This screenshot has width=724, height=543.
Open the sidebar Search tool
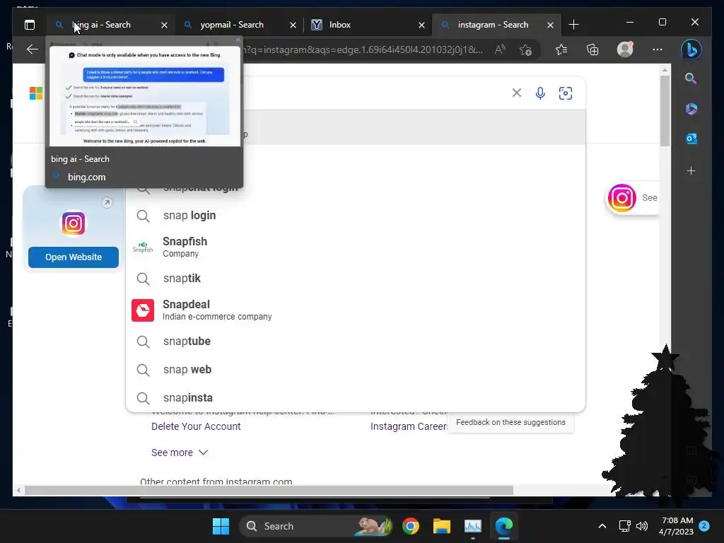[x=691, y=78]
